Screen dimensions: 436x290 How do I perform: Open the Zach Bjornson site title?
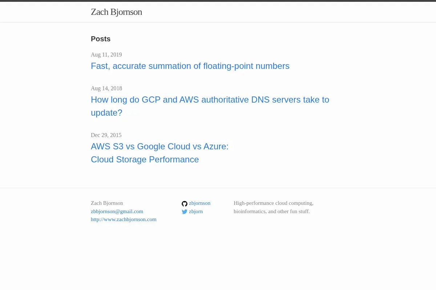coord(116,12)
